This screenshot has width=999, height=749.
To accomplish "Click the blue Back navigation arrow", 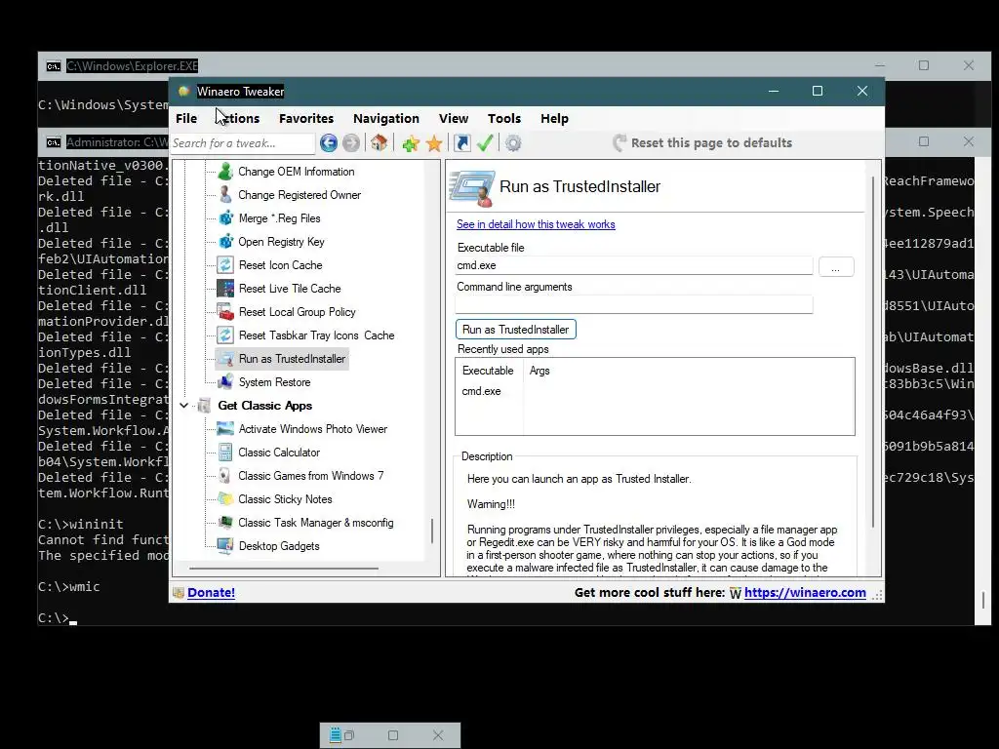I will [x=329, y=143].
